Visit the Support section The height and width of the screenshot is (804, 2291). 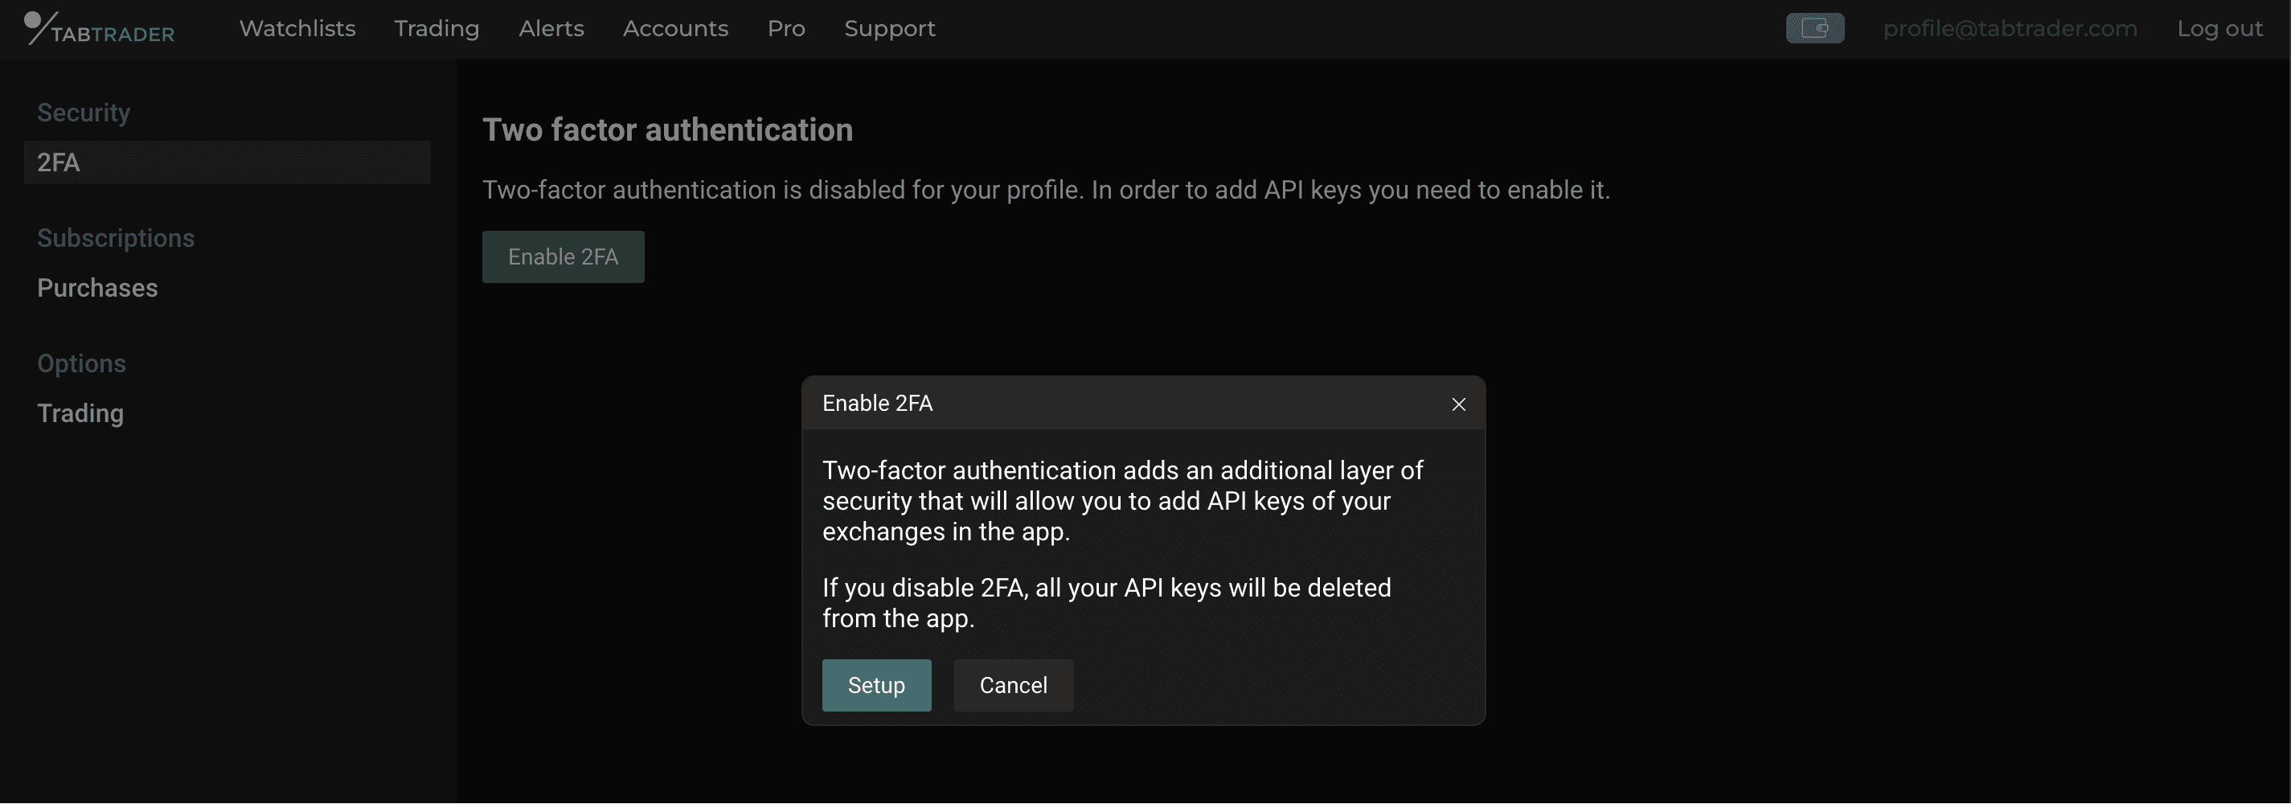point(889,28)
